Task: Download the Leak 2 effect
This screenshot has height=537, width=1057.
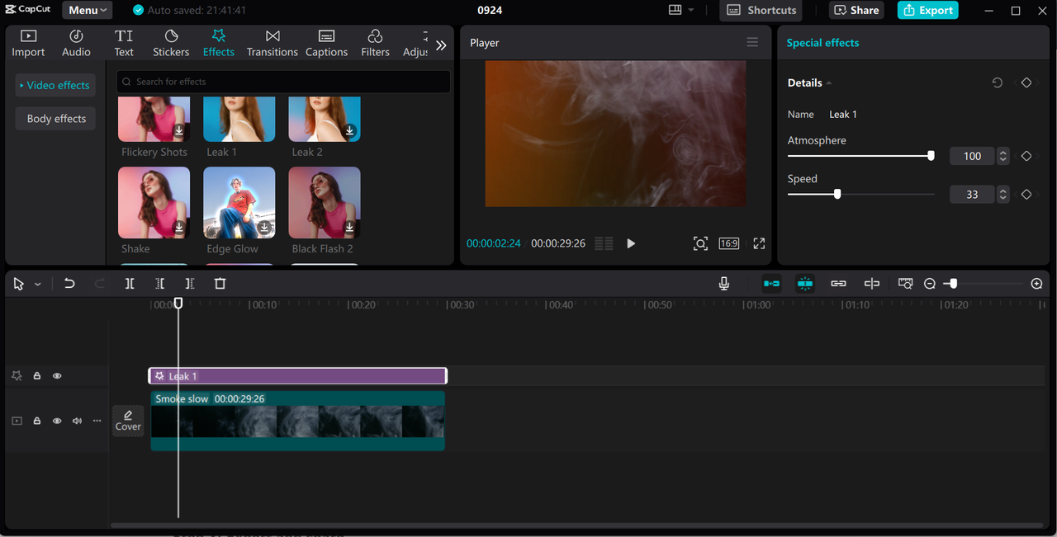Action: click(x=349, y=130)
